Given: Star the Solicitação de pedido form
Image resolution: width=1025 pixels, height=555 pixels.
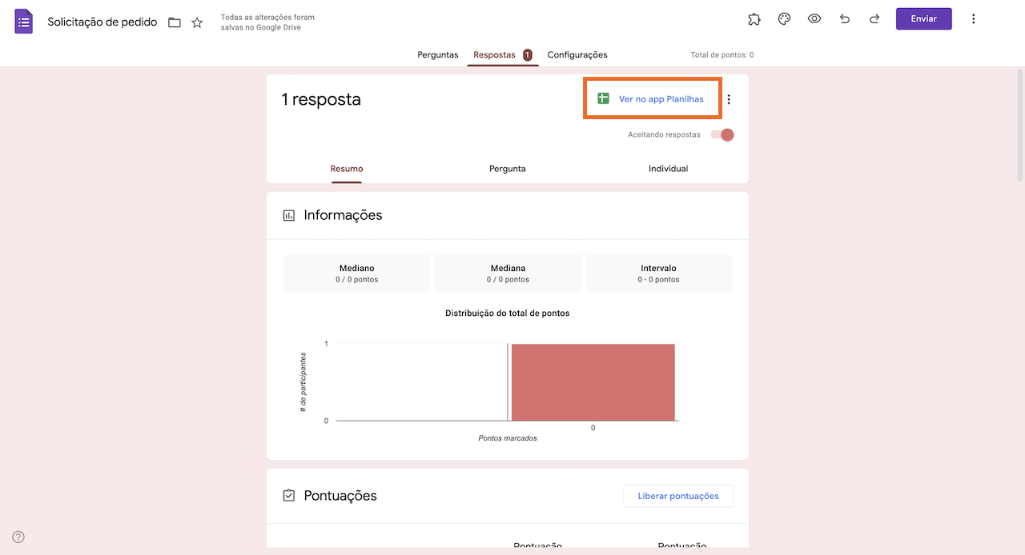Looking at the screenshot, I should [x=197, y=22].
